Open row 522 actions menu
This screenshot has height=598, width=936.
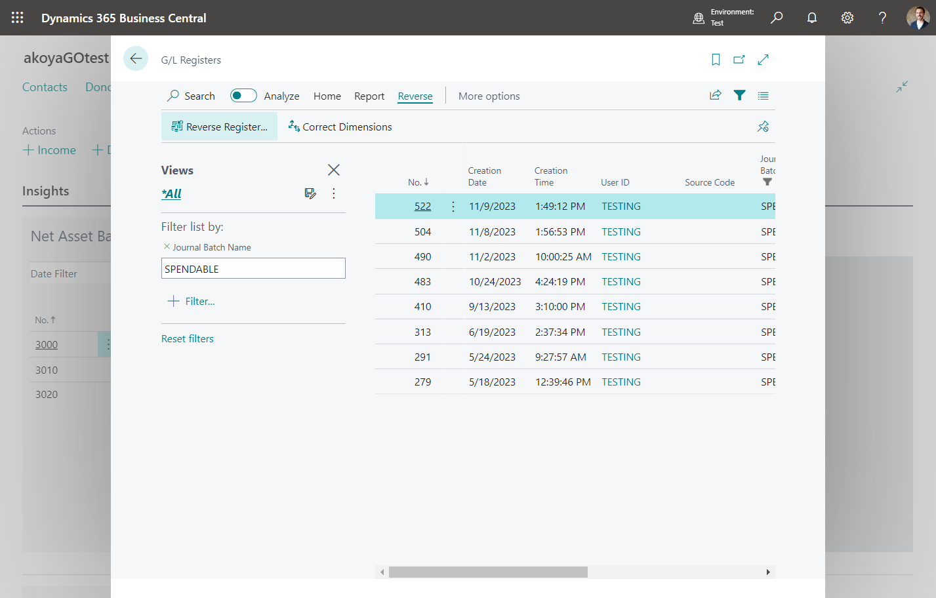click(x=453, y=207)
